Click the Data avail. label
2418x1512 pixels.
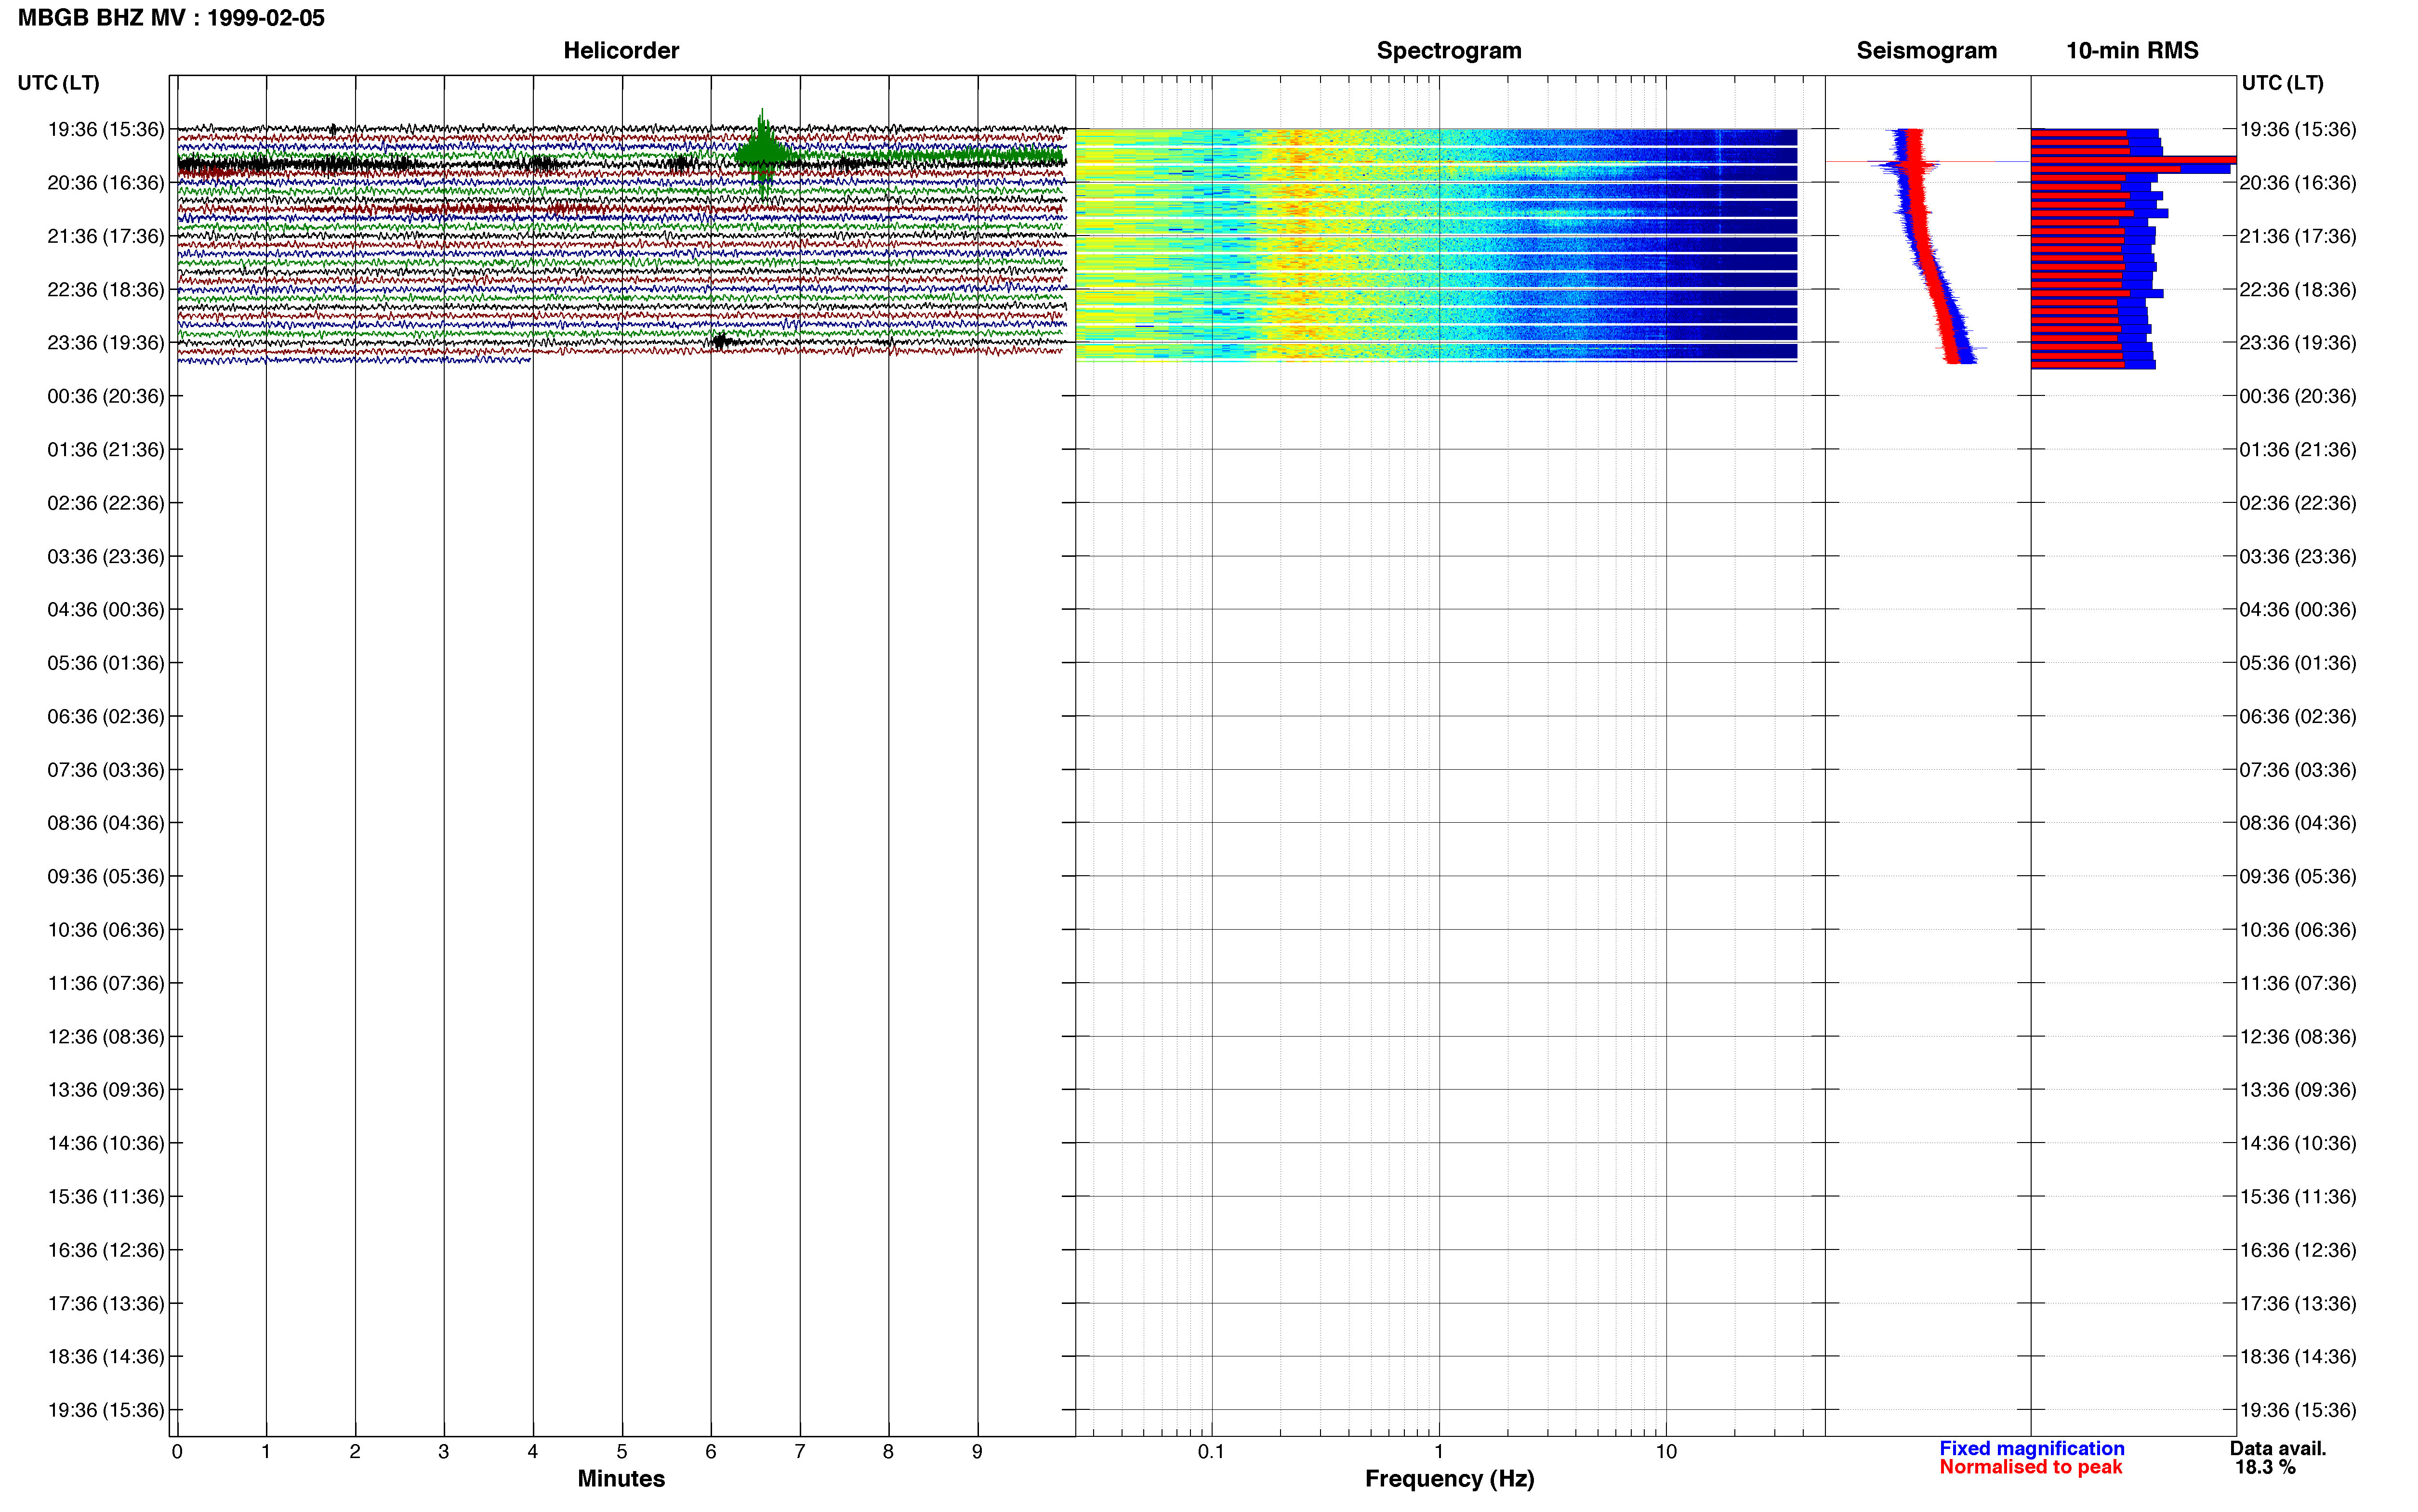click(x=2278, y=1449)
